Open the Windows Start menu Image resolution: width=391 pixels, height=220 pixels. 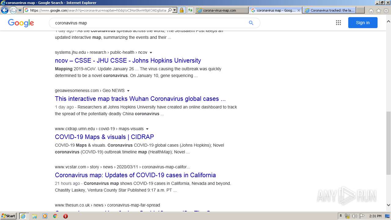(8, 216)
